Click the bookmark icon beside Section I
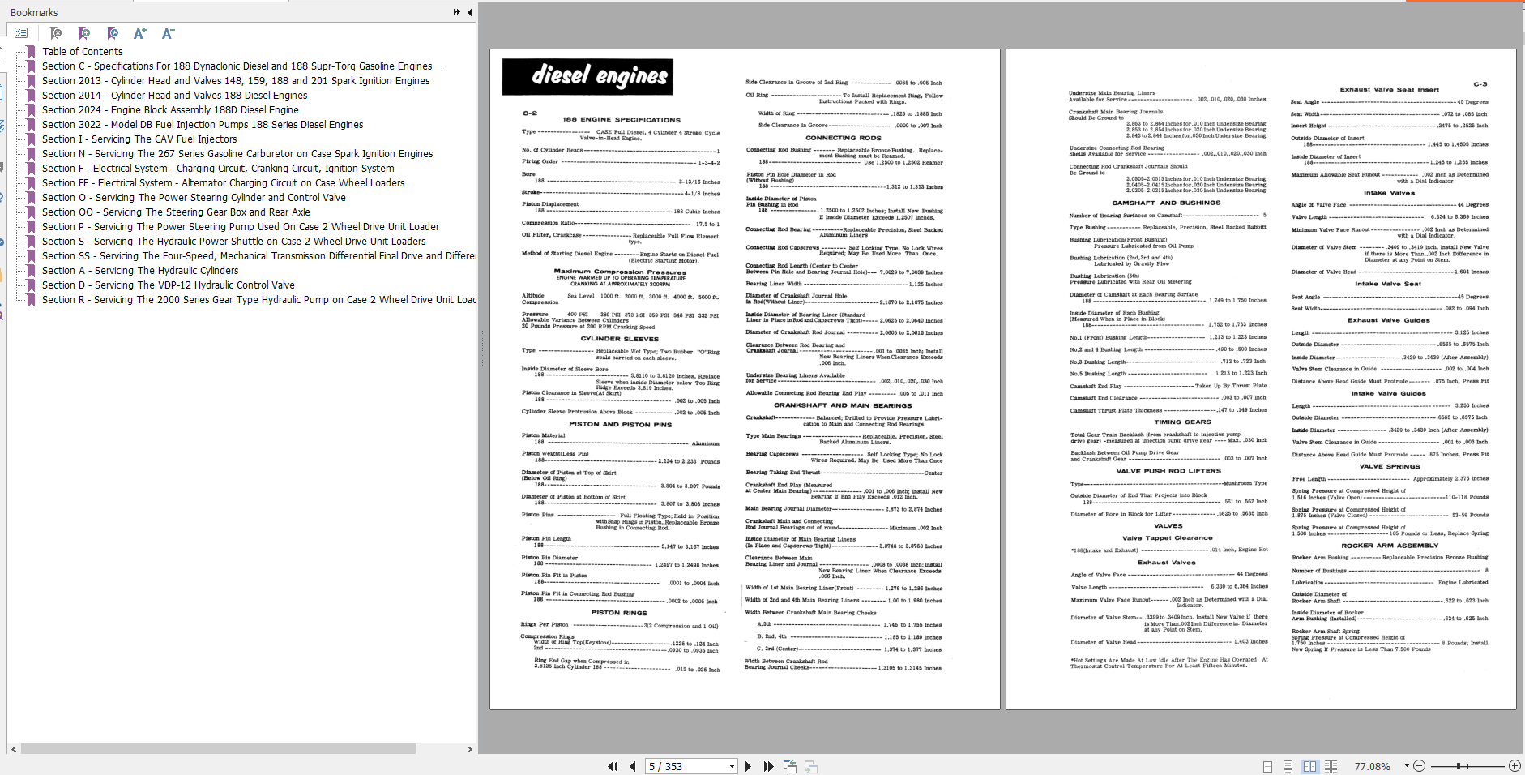 [31, 139]
